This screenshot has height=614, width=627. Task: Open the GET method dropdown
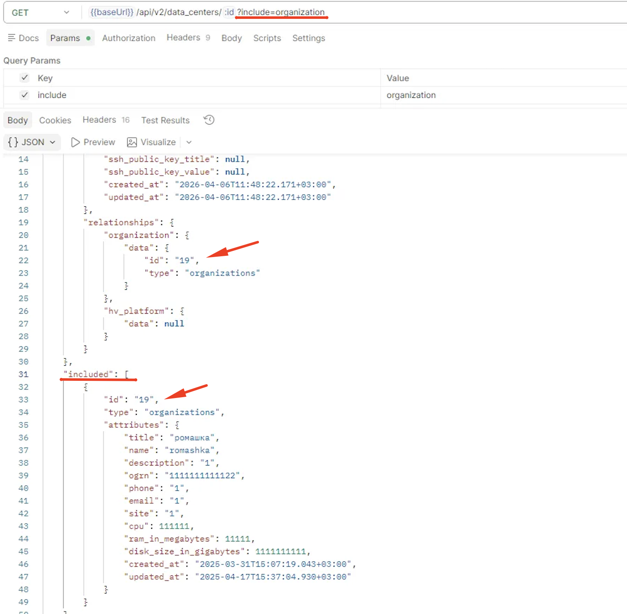tap(41, 13)
